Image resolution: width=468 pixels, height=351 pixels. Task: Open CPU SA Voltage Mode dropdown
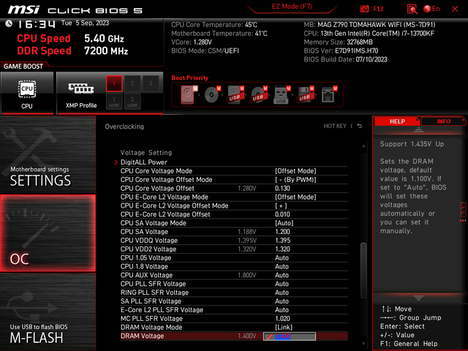pyautogui.click(x=284, y=223)
